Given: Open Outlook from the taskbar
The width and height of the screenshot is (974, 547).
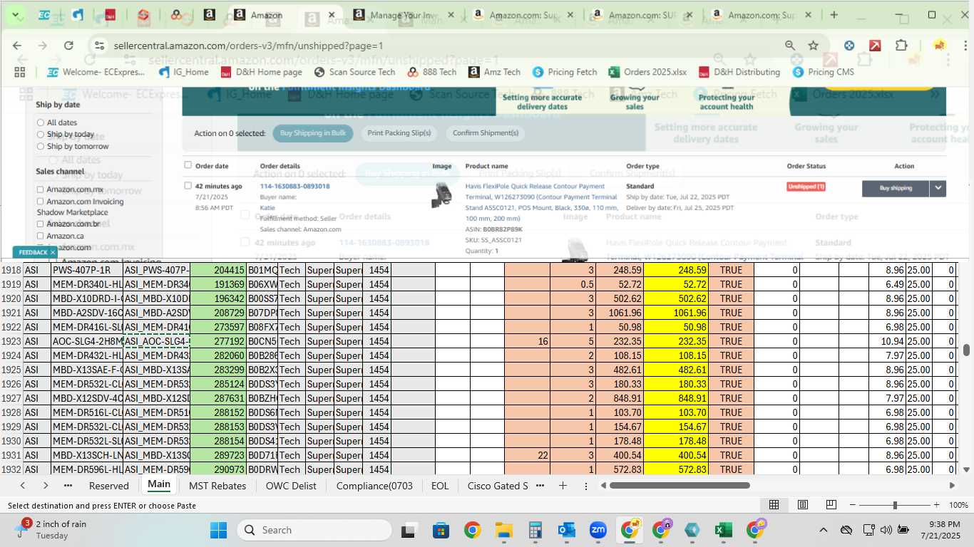Looking at the screenshot, I should (567, 531).
